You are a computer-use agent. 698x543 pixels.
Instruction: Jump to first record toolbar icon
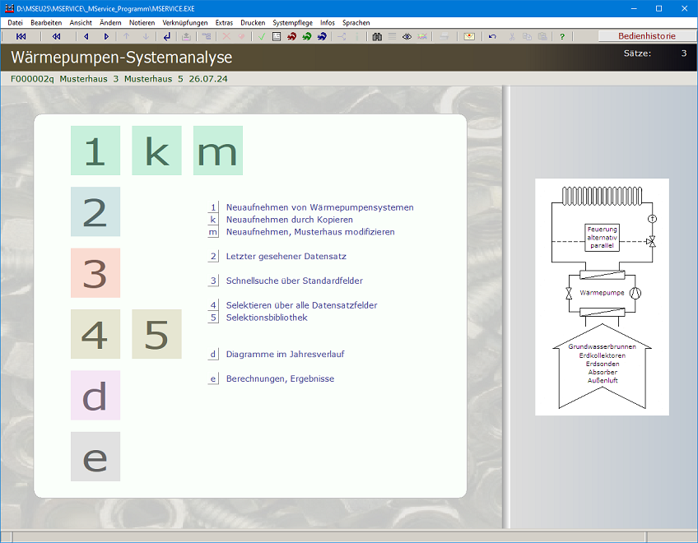(x=21, y=36)
